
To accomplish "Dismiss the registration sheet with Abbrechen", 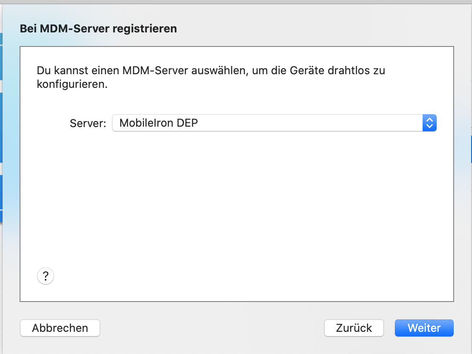I will 60,328.
